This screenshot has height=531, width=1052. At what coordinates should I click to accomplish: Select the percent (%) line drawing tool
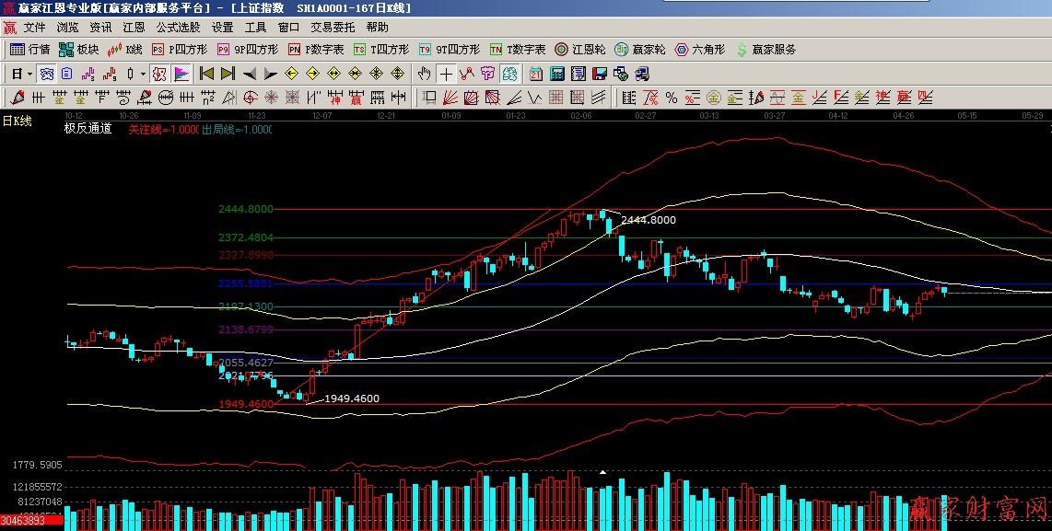click(x=672, y=98)
